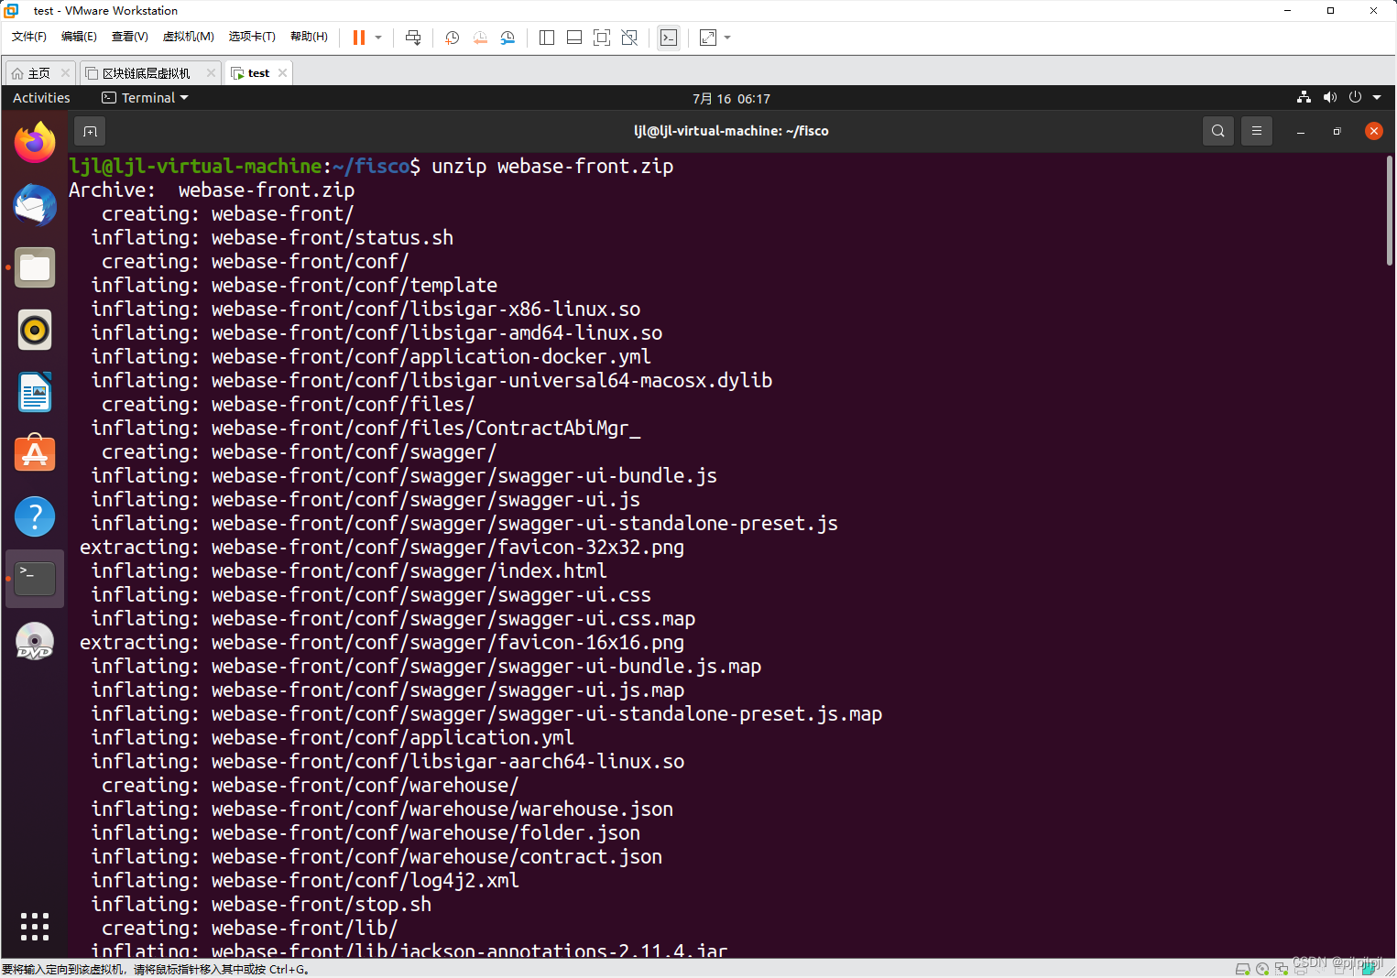1397x978 pixels.
Task: Click the network adapter status icon in the VMware status bar
Action: (x=1282, y=969)
